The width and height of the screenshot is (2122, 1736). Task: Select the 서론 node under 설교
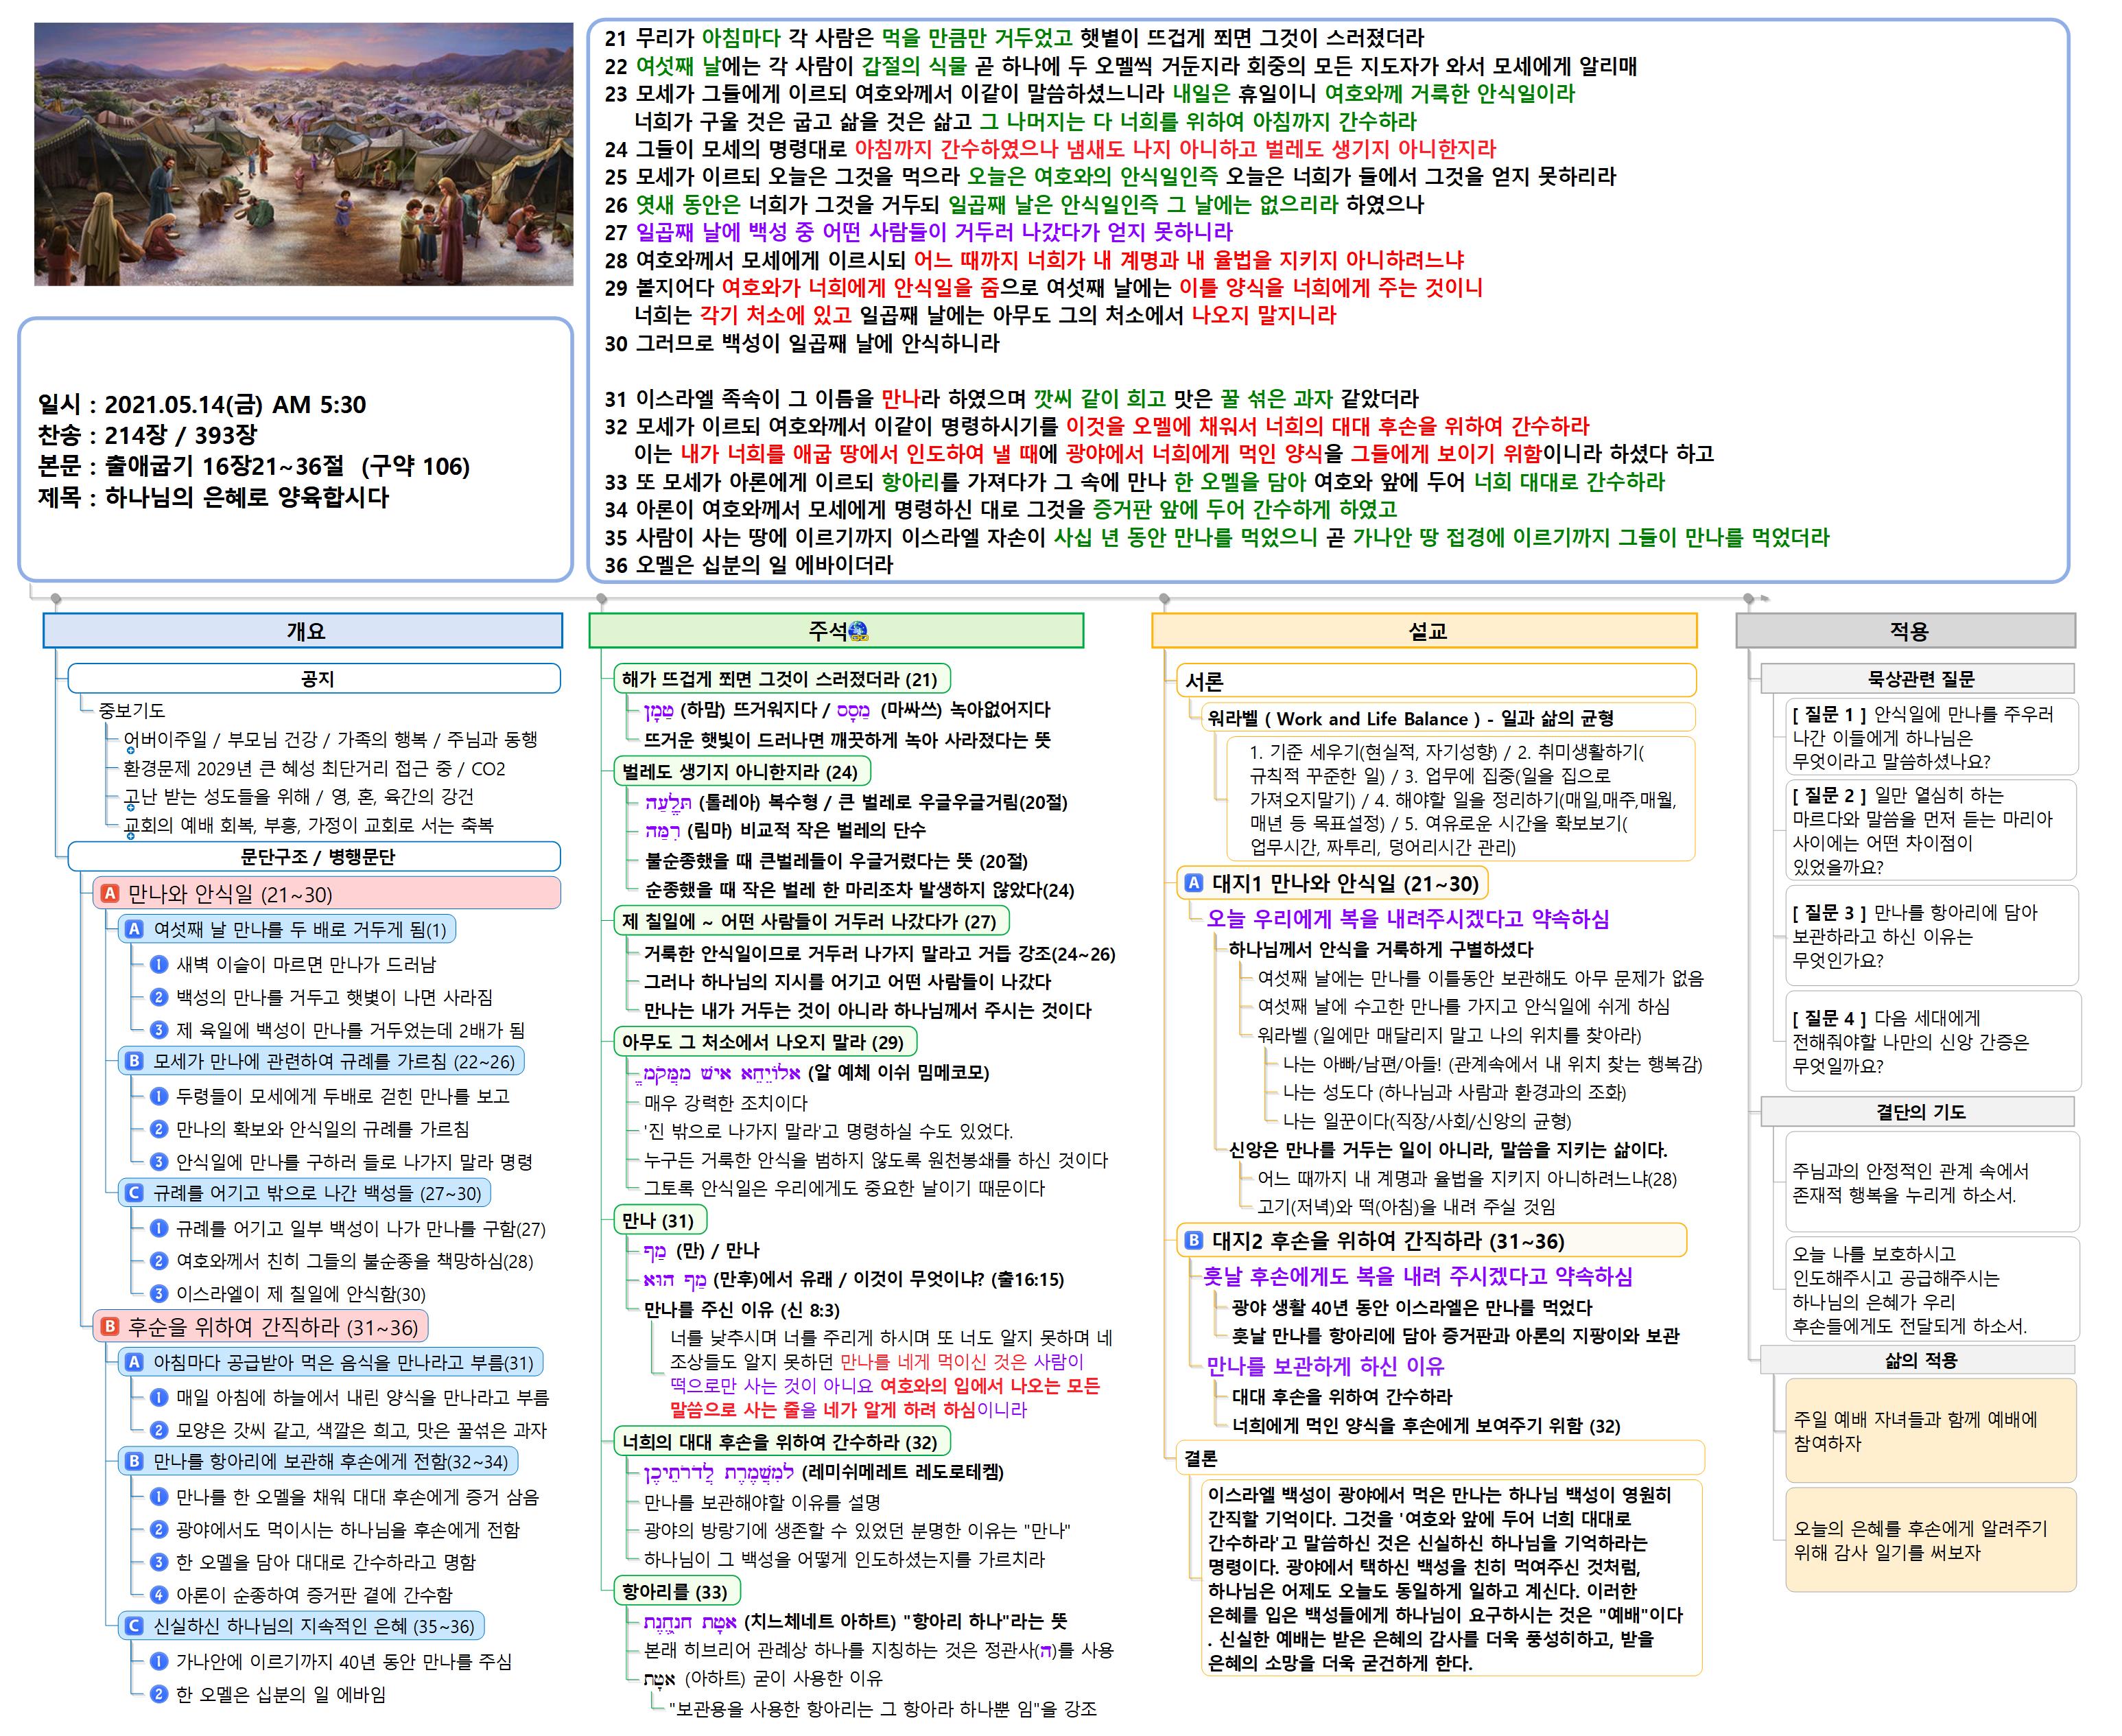click(x=1436, y=681)
